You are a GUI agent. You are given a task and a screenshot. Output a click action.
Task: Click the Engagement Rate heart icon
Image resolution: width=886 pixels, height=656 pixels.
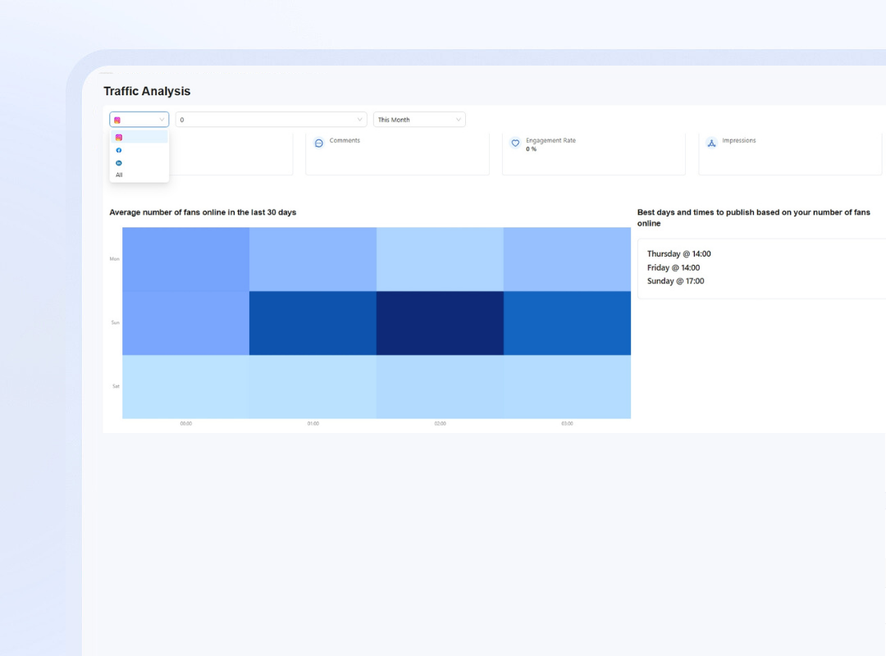pos(515,143)
